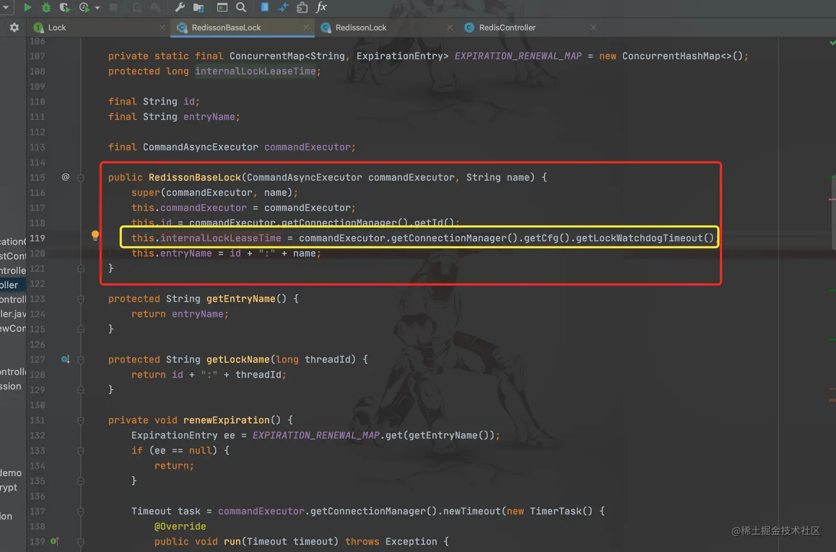836x552 pixels.
Task: Click the renewExpiration method name on line 131
Action: coord(227,420)
